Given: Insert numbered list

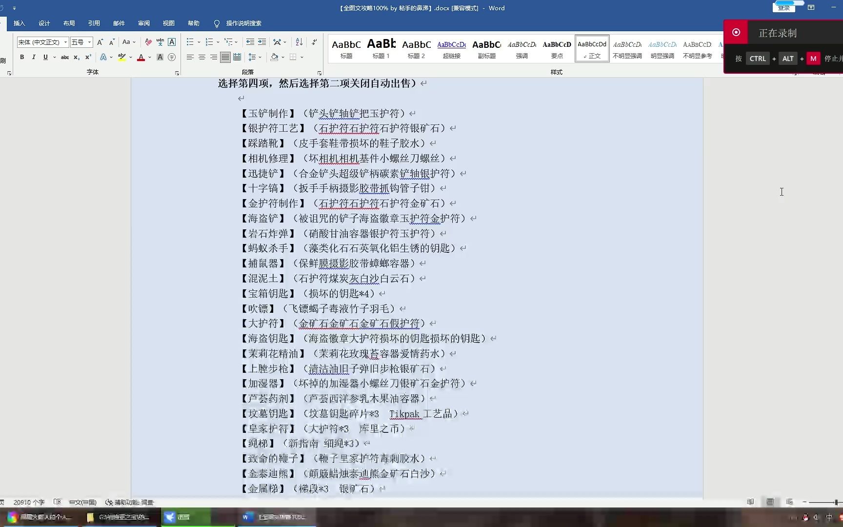Looking at the screenshot, I should click(209, 42).
